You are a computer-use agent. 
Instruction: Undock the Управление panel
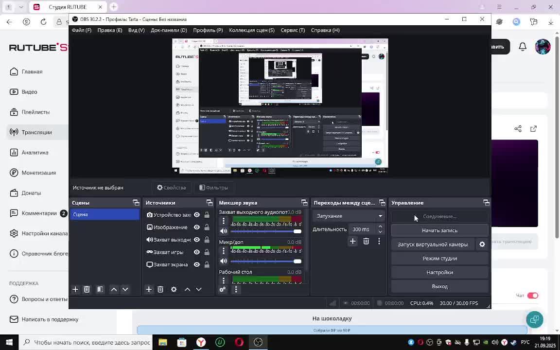[487, 203]
